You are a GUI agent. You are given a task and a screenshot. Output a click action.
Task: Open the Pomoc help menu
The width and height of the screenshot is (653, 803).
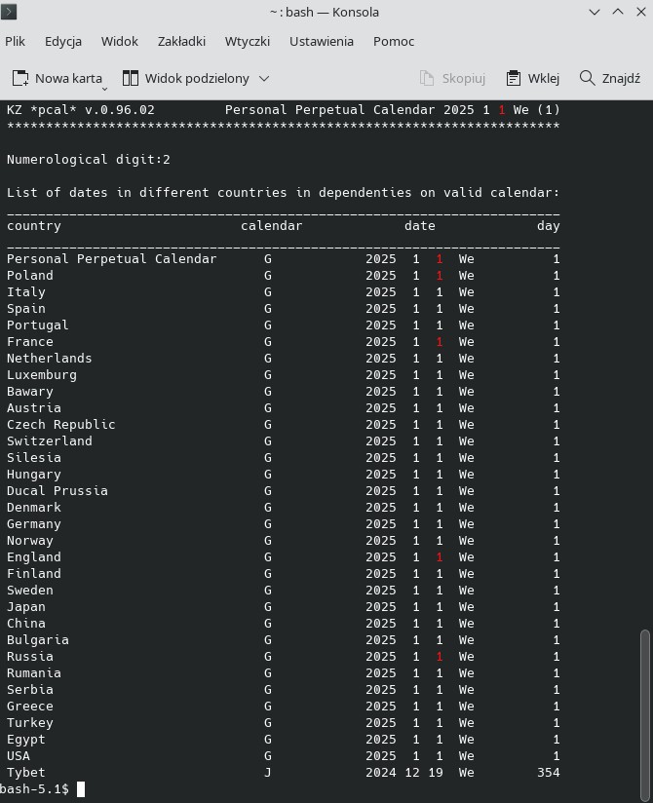point(394,41)
